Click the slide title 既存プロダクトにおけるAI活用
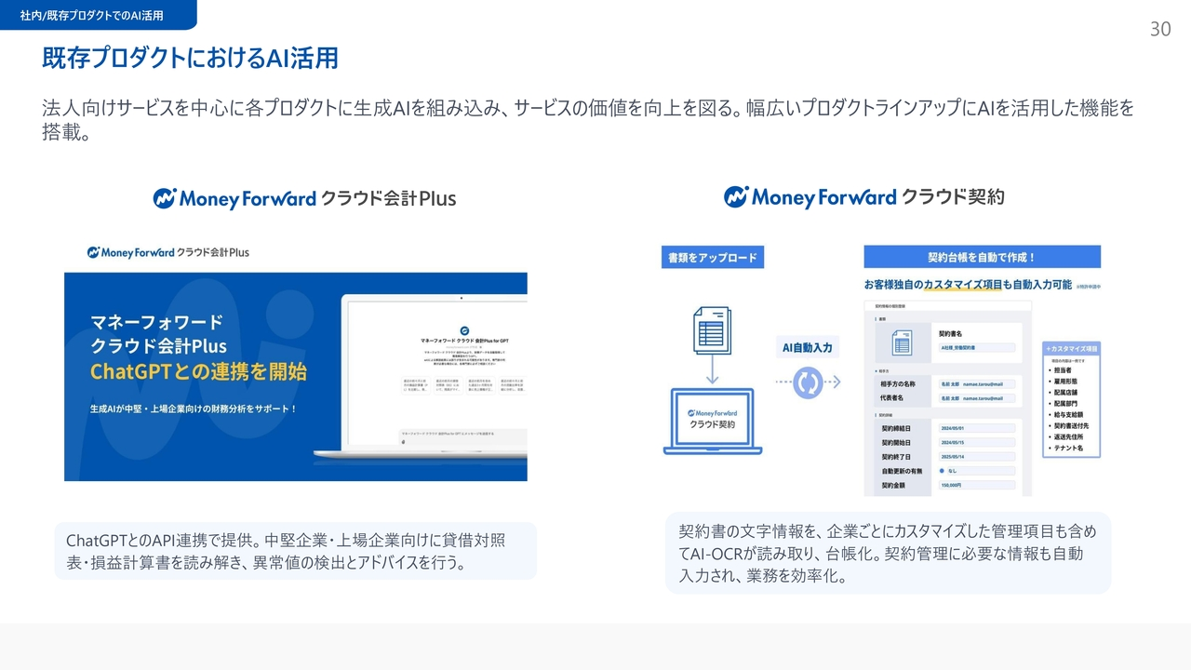 click(x=190, y=59)
